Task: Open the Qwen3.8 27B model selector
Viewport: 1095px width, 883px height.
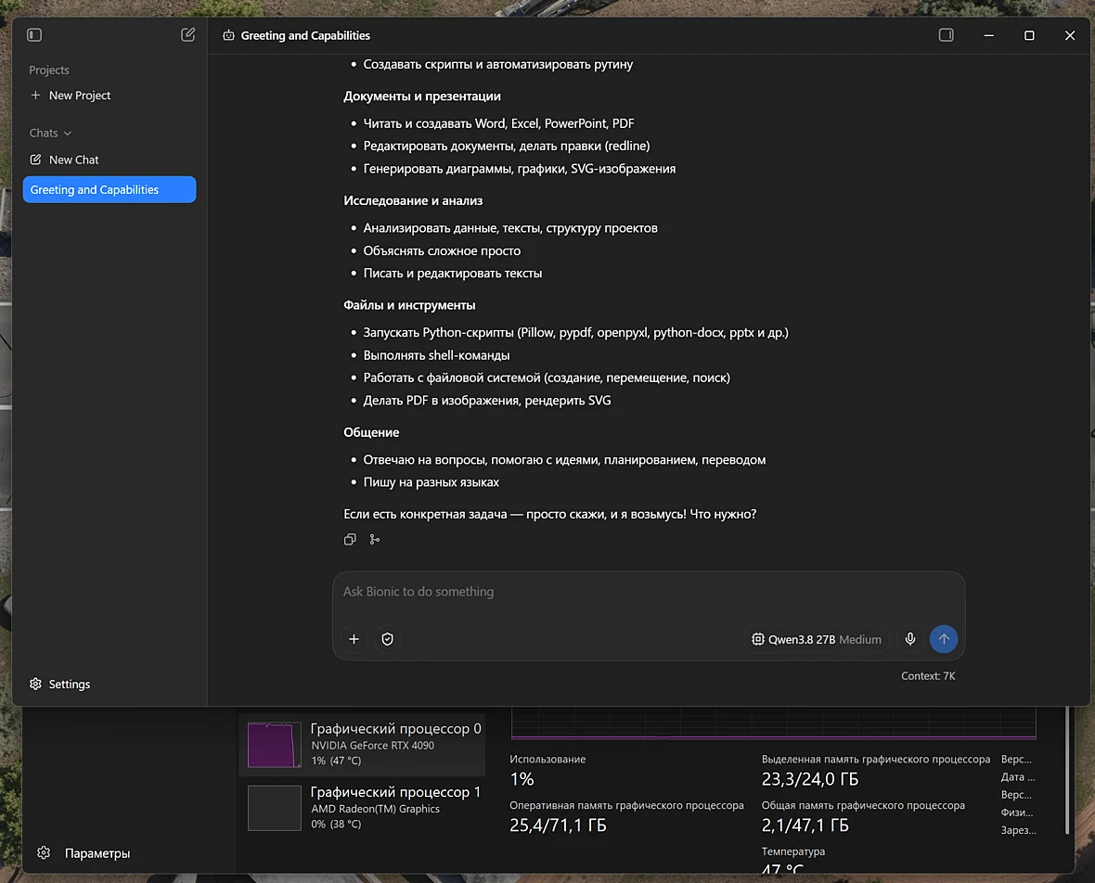Action: (x=817, y=639)
